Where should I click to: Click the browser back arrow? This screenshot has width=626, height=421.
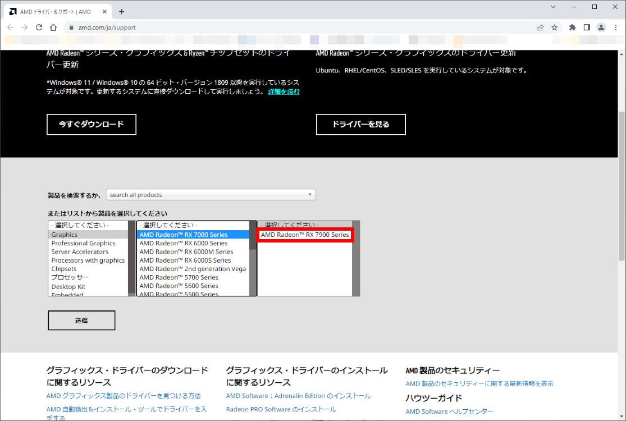coord(10,28)
